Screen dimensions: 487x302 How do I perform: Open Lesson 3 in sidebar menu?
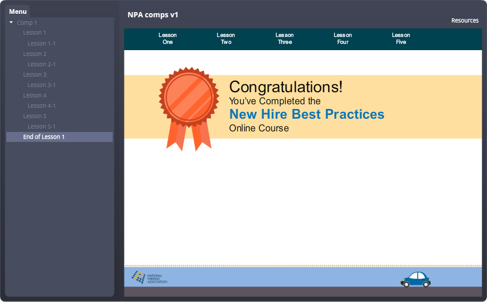(x=35, y=74)
